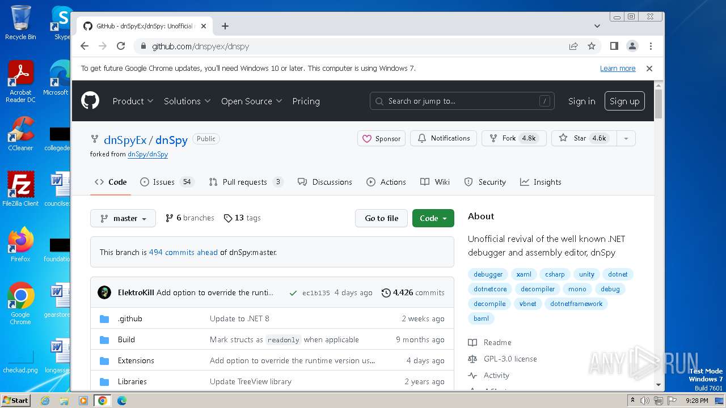Click the page vertical scrollbar thumb
This screenshot has height=408, width=726.
click(659, 104)
